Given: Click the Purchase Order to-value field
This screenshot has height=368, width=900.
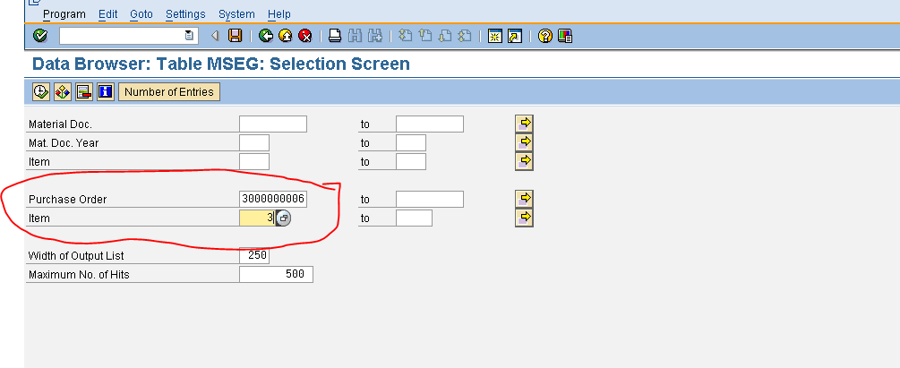Looking at the screenshot, I should click(430, 199).
